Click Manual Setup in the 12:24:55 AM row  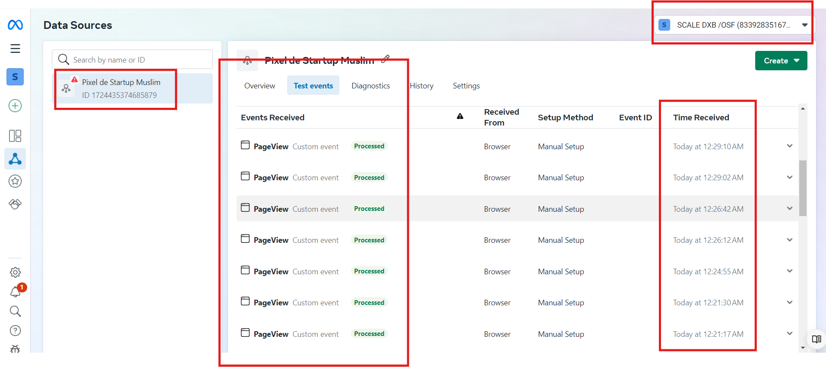pyautogui.click(x=561, y=272)
